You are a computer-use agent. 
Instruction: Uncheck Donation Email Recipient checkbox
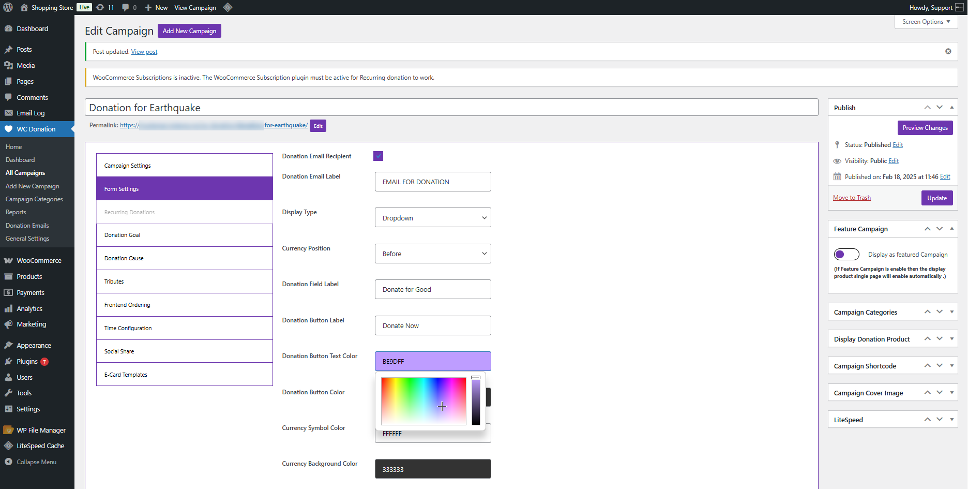[x=378, y=156]
